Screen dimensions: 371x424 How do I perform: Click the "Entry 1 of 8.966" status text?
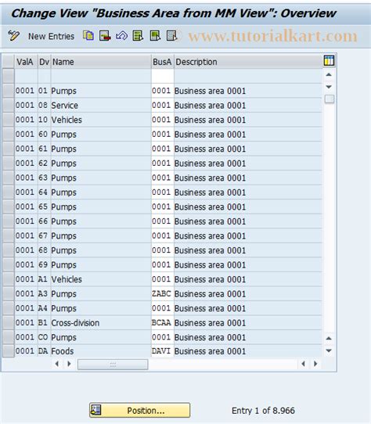coord(263,411)
